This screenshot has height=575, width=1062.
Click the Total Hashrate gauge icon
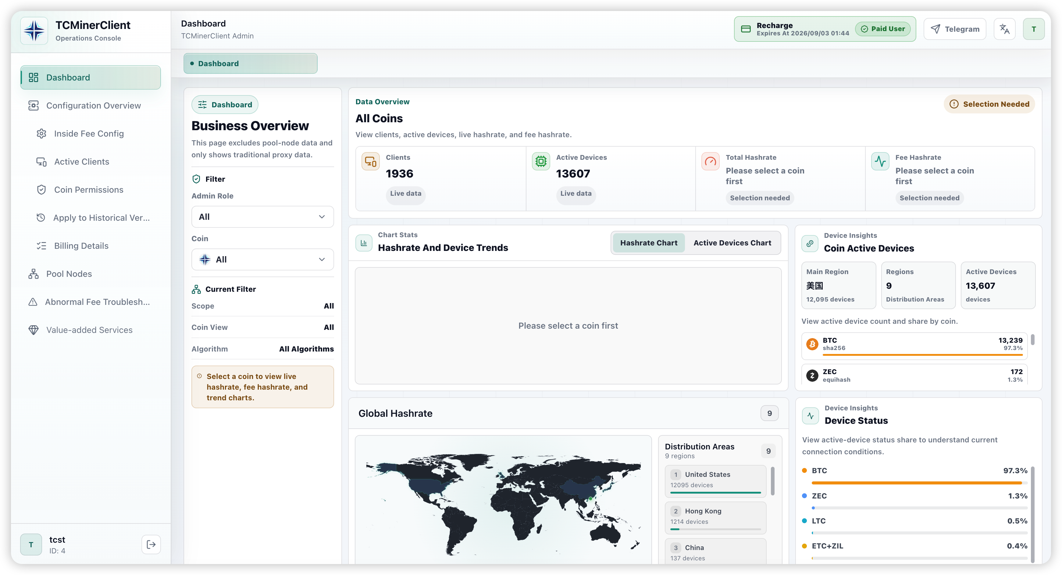710,161
